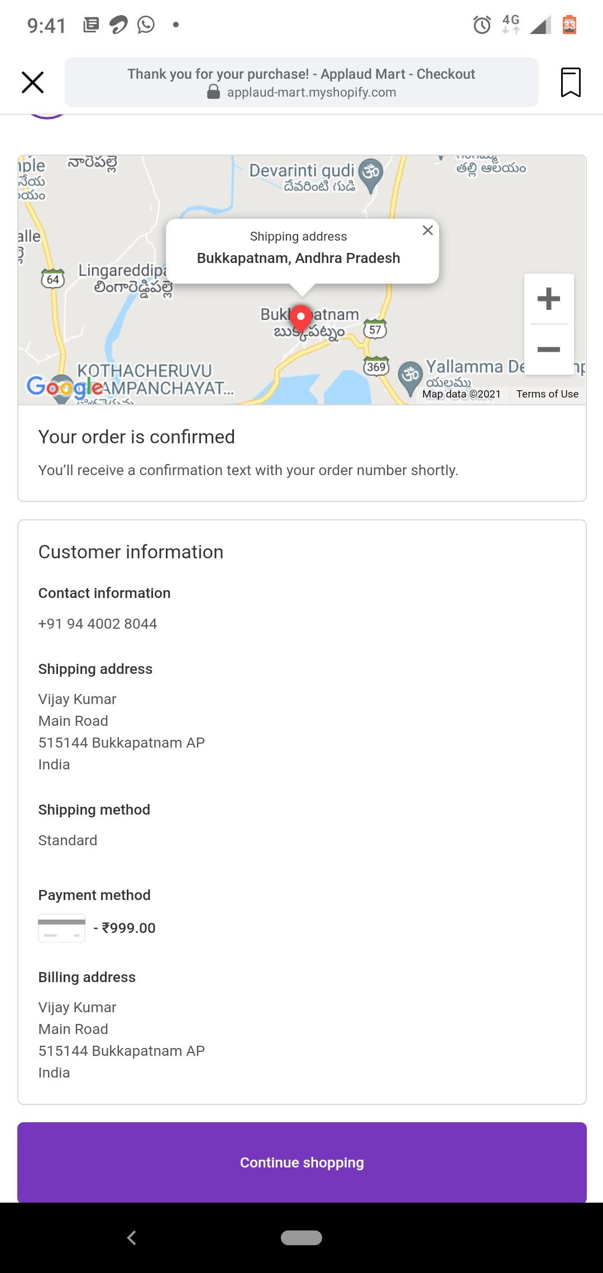Image resolution: width=603 pixels, height=1273 pixels.
Task: Tap the lock icon beside the URL
Action: coord(213,92)
